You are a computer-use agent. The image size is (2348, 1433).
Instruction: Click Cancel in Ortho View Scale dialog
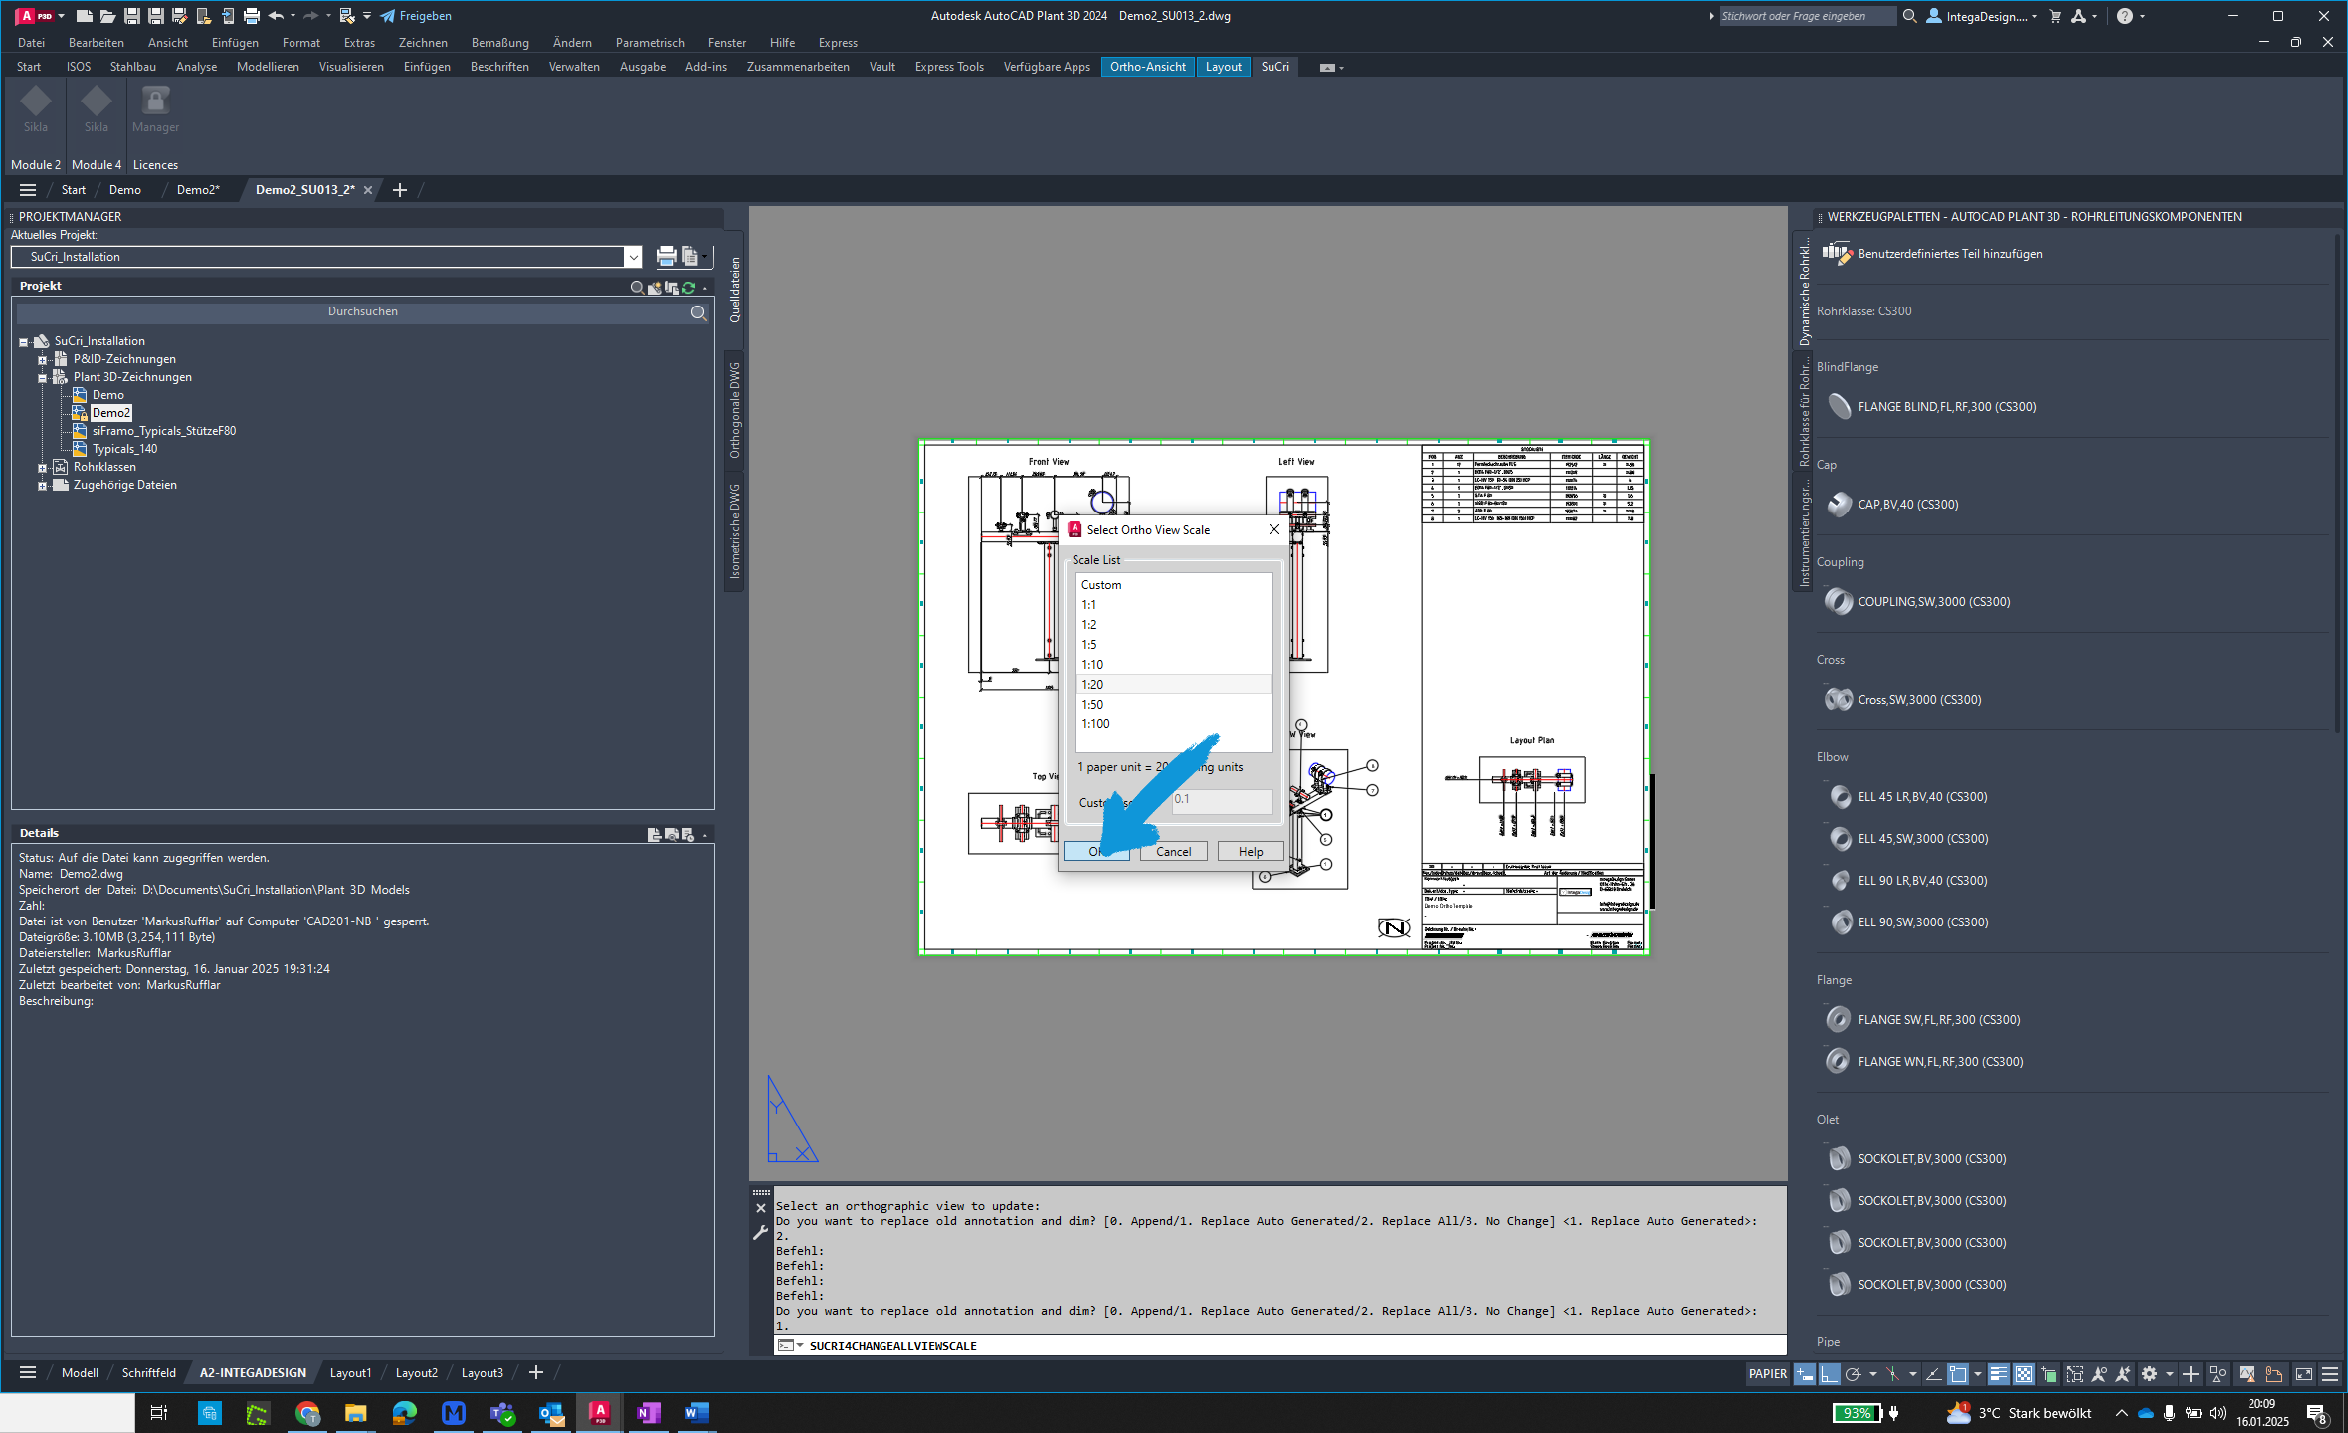coord(1174,851)
